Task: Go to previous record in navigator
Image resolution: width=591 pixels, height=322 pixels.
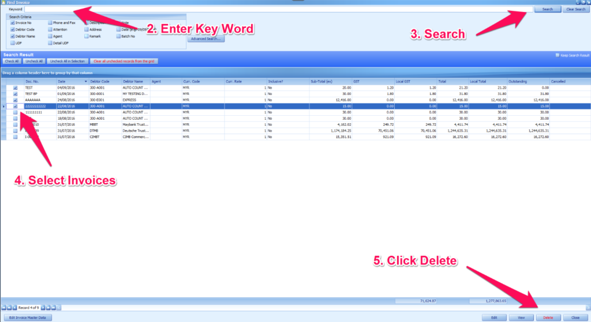Action: pos(14,308)
